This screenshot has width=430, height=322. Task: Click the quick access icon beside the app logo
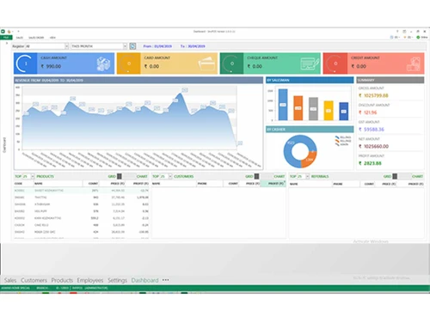point(9,31)
